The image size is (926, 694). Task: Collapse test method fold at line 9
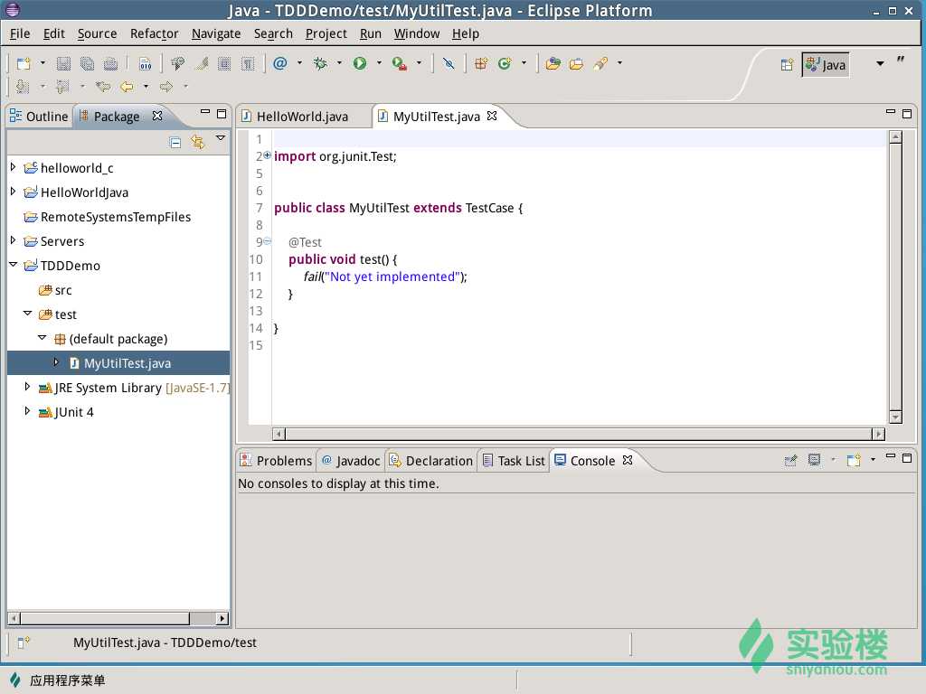click(267, 241)
